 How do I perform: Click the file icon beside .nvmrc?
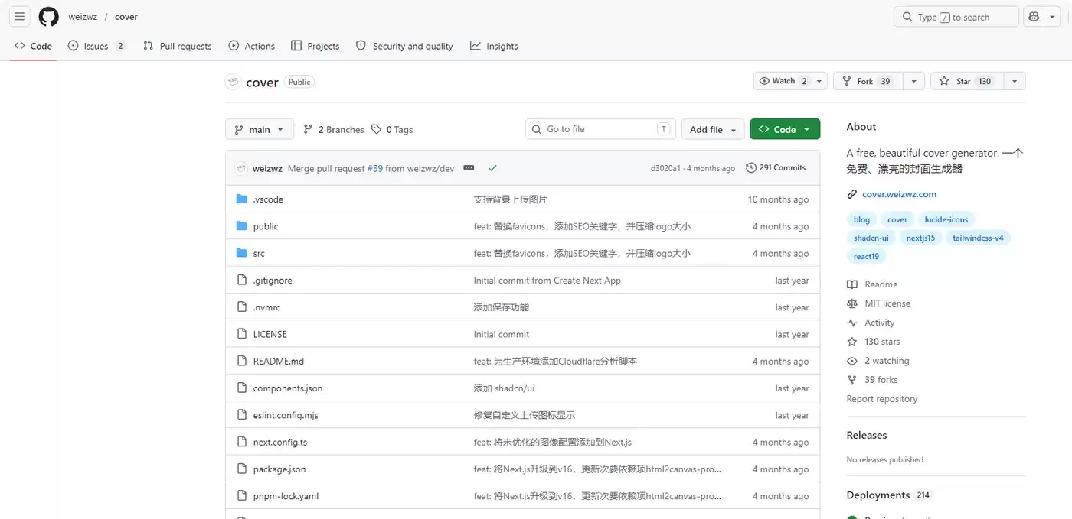[x=242, y=307]
